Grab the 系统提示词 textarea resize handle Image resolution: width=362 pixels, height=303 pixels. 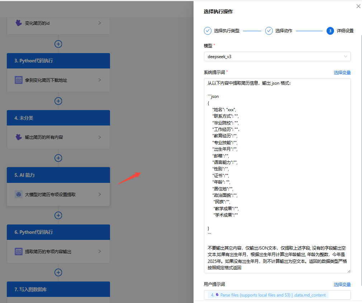pyautogui.click(x=349, y=271)
